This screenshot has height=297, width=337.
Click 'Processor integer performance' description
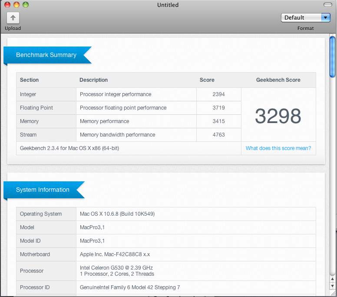point(116,94)
